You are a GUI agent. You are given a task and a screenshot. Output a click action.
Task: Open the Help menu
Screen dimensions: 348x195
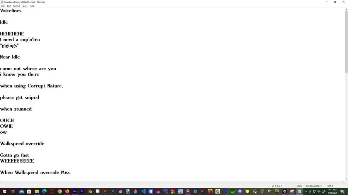32,6
